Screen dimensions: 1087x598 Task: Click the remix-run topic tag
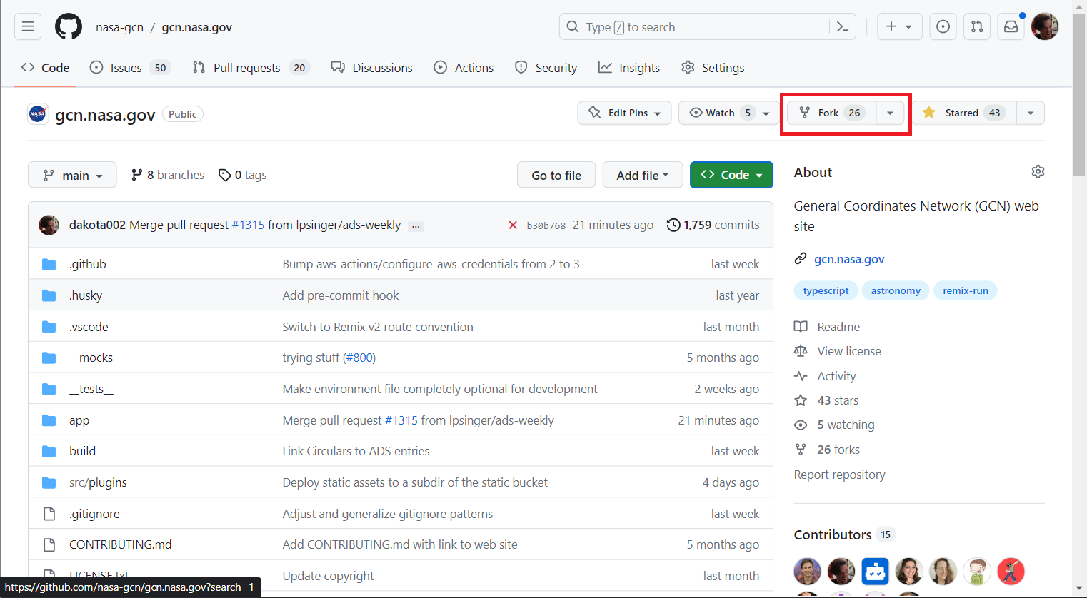pyautogui.click(x=966, y=290)
